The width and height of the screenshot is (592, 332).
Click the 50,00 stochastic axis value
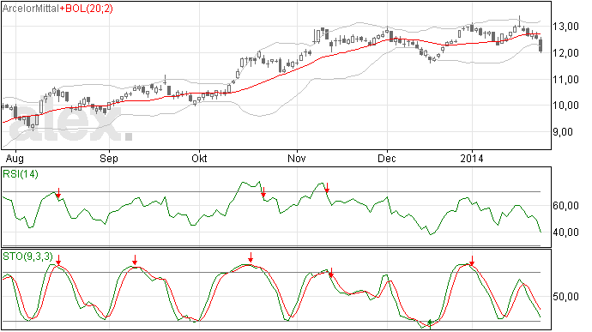click(565, 297)
